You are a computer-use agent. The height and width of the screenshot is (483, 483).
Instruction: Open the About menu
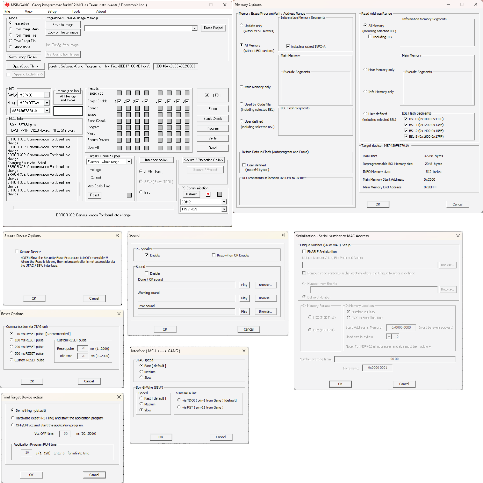coord(101,12)
